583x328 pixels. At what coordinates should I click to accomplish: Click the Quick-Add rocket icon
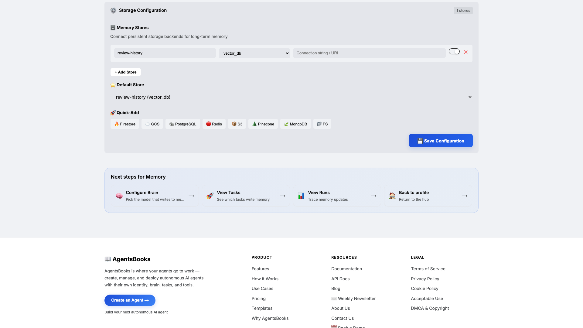click(x=113, y=113)
